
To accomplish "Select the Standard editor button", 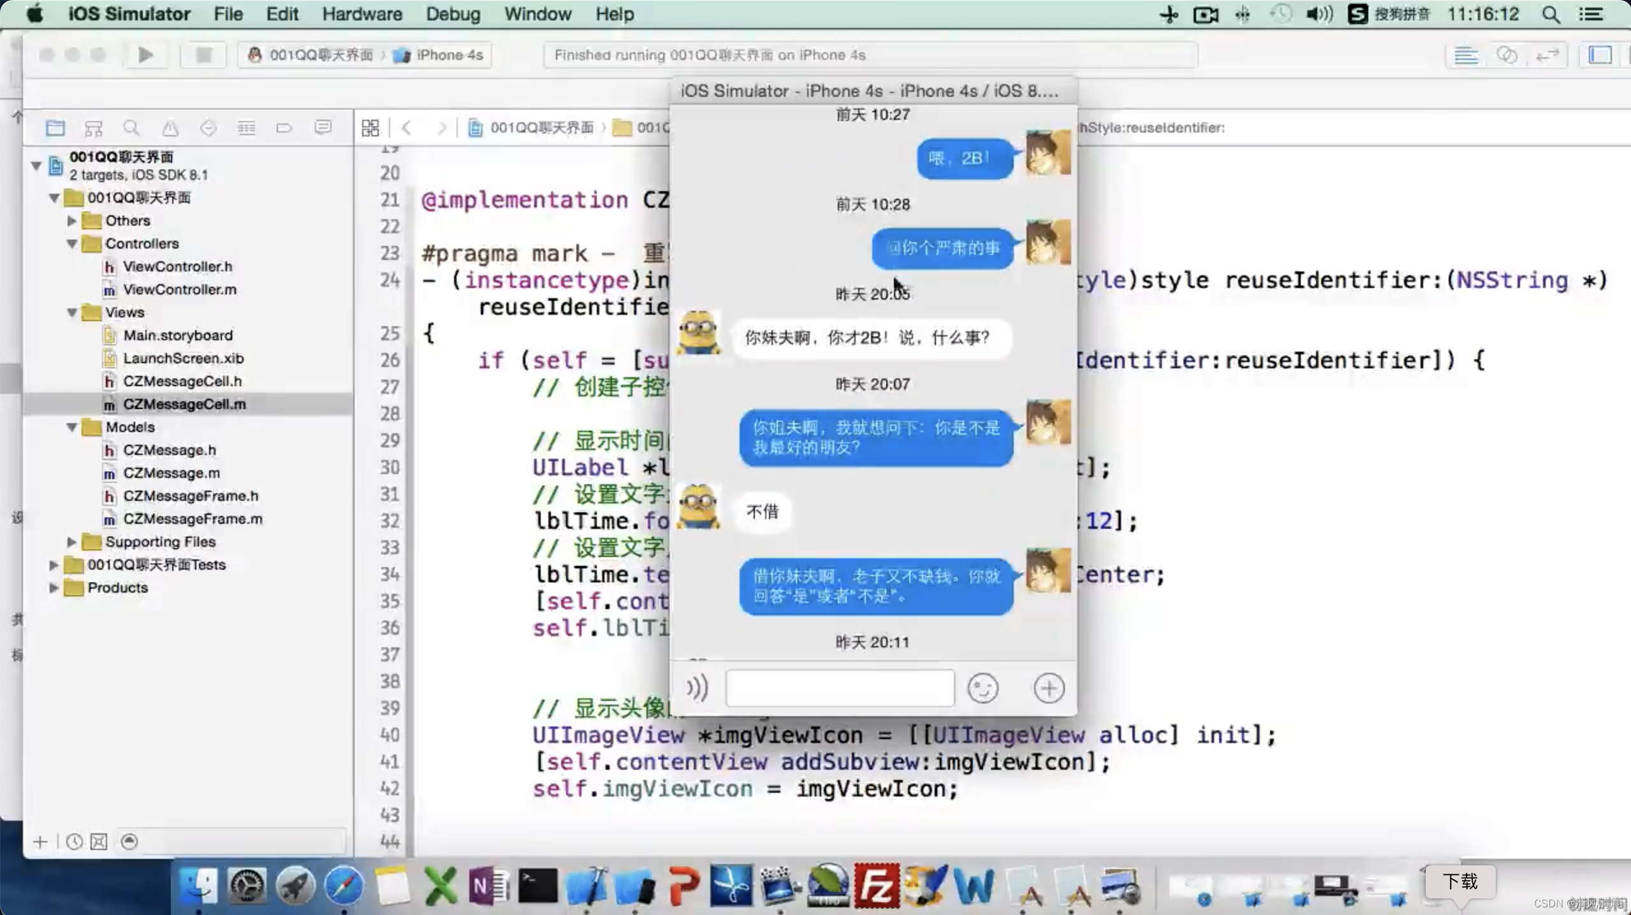I will (1466, 55).
